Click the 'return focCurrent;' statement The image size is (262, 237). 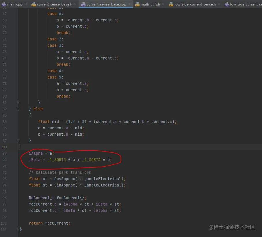49,223
